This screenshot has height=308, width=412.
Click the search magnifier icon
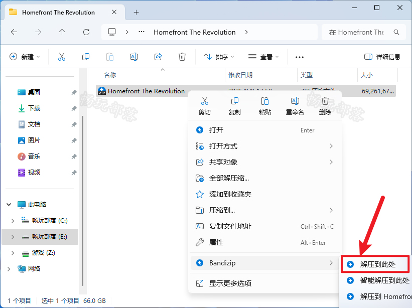(x=396, y=32)
